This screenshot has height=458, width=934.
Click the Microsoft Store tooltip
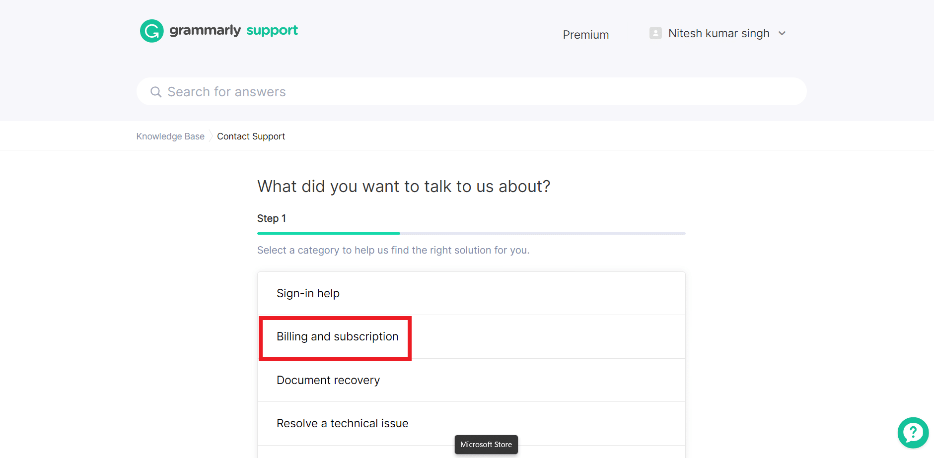coord(486,445)
